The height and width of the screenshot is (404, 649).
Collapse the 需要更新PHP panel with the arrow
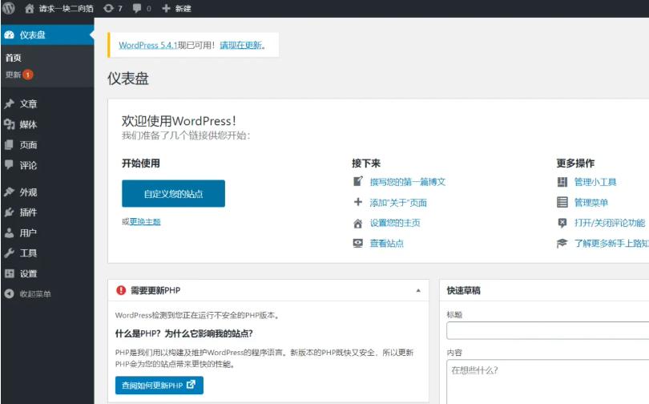pyautogui.click(x=418, y=291)
